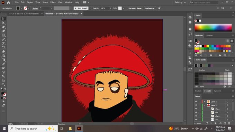The height and width of the screenshot is (132, 235).
Task: Open the Asset Export panel icon
Action: click(190, 69)
